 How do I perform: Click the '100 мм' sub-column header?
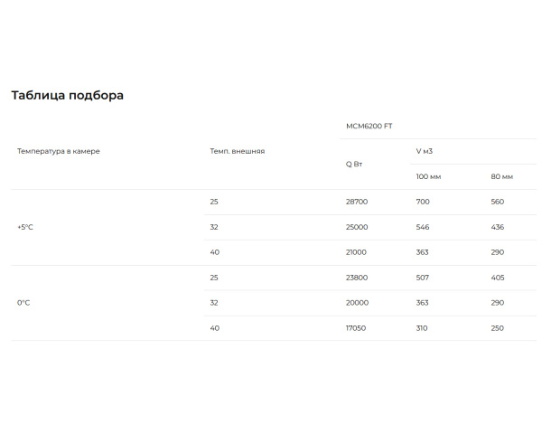pyautogui.click(x=428, y=176)
